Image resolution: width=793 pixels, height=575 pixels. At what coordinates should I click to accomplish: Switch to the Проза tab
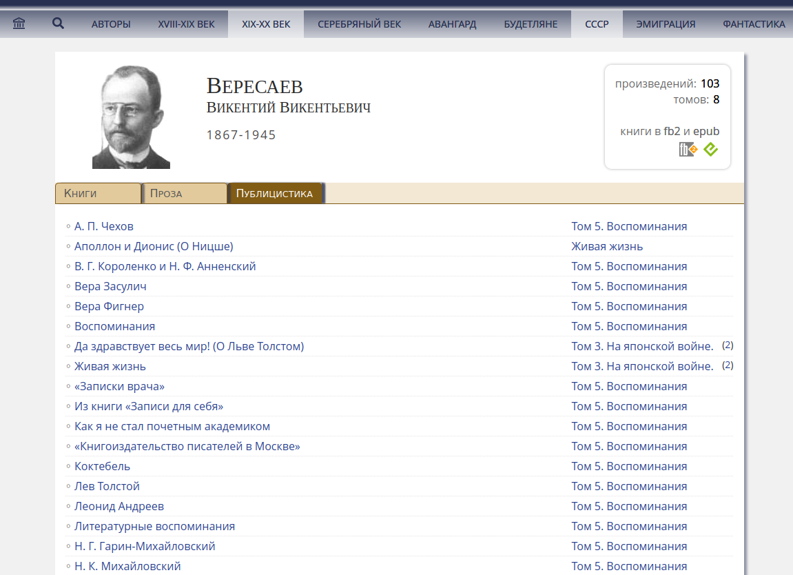[x=184, y=194]
